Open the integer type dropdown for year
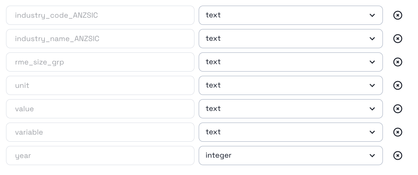The width and height of the screenshot is (418, 175). coord(290,156)
